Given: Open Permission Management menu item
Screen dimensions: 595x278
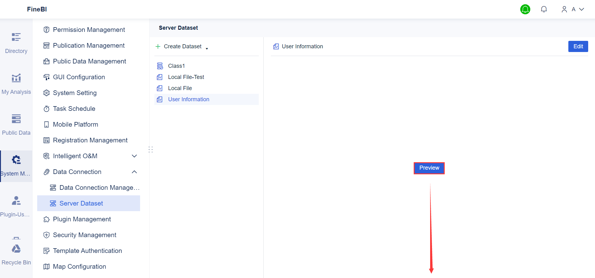Looking at the screenshot, I should (x=89, y=30).
